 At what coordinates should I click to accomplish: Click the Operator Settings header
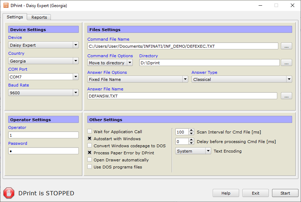click(43, 119)
